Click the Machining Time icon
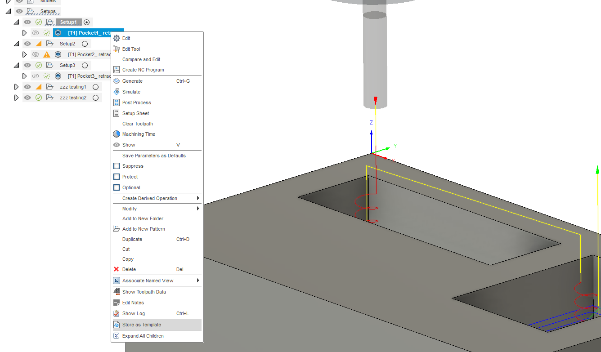This screenshot has width=601, height=352. pos(117,134)
